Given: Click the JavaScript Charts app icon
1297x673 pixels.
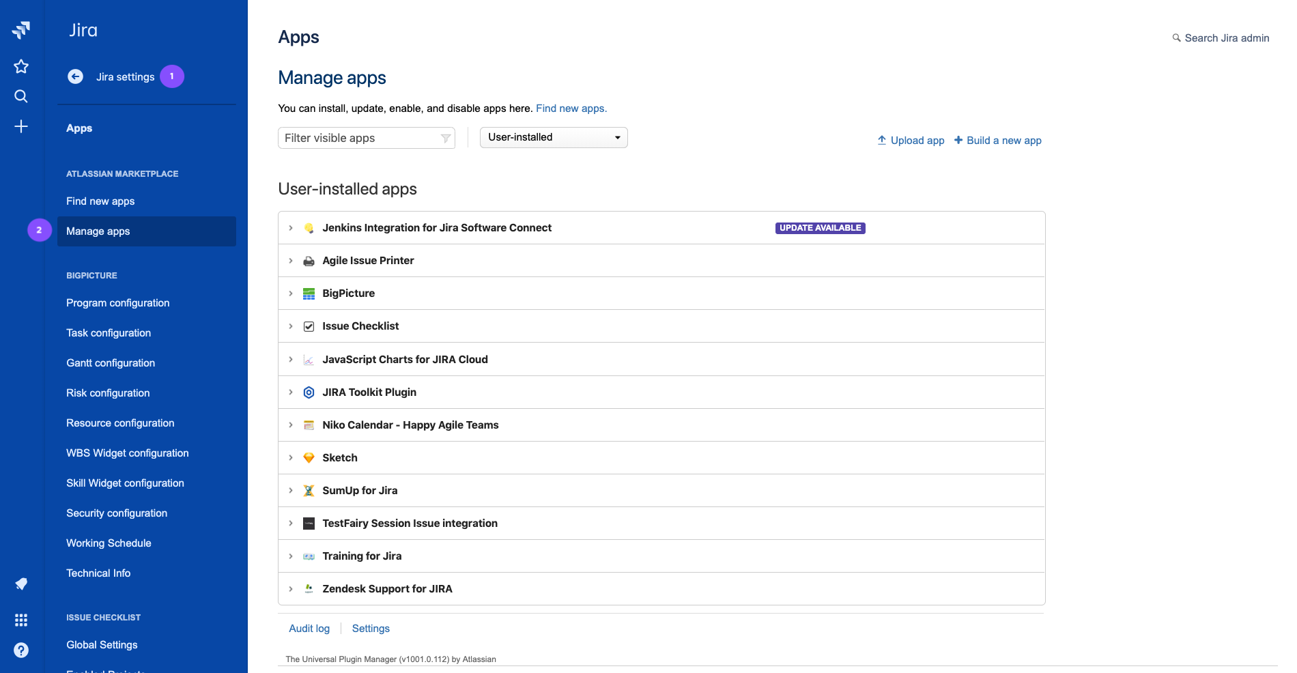Looking at the screenshot, I should [x=309, y=360].
